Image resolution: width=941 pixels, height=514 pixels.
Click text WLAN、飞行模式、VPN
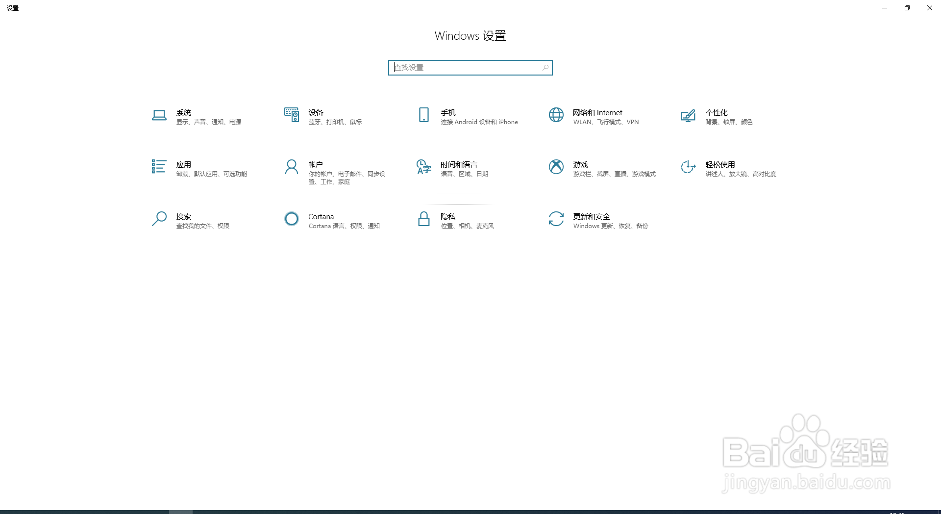[x=606, y=122]
